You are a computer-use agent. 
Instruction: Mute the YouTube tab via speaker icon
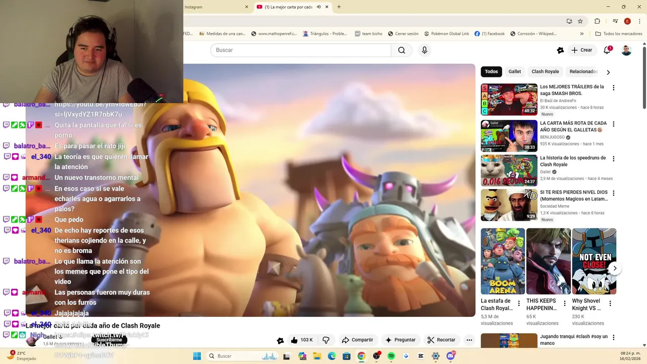[x=319, y=7]
